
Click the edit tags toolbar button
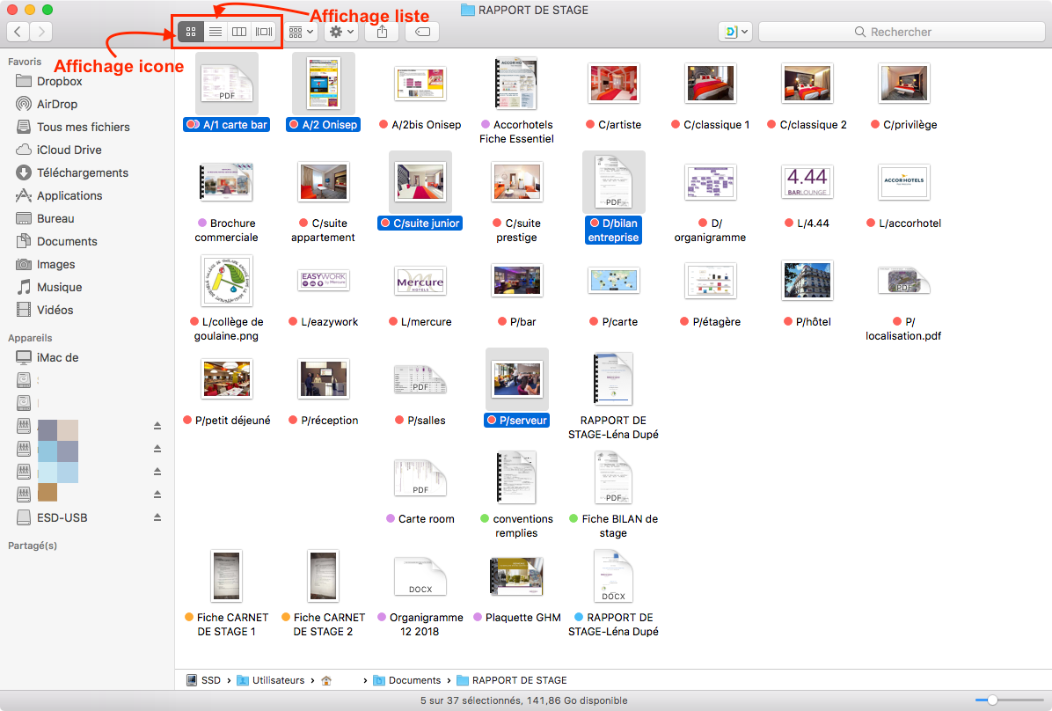click(422, 32)
